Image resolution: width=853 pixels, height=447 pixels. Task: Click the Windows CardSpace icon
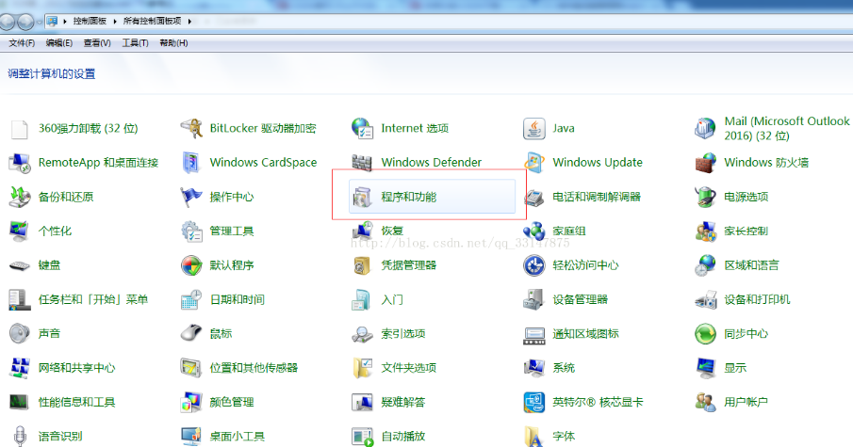[x=191, y=163]
